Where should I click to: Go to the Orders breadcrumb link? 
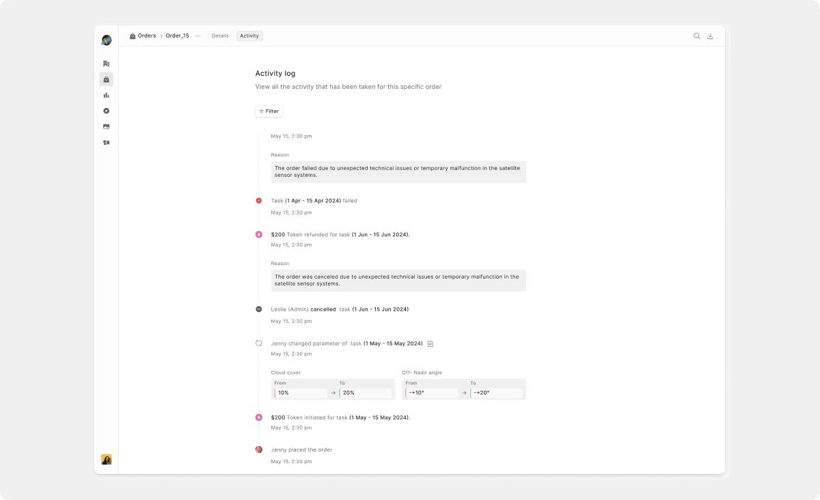pyautogui.click(x=147, y=36)
